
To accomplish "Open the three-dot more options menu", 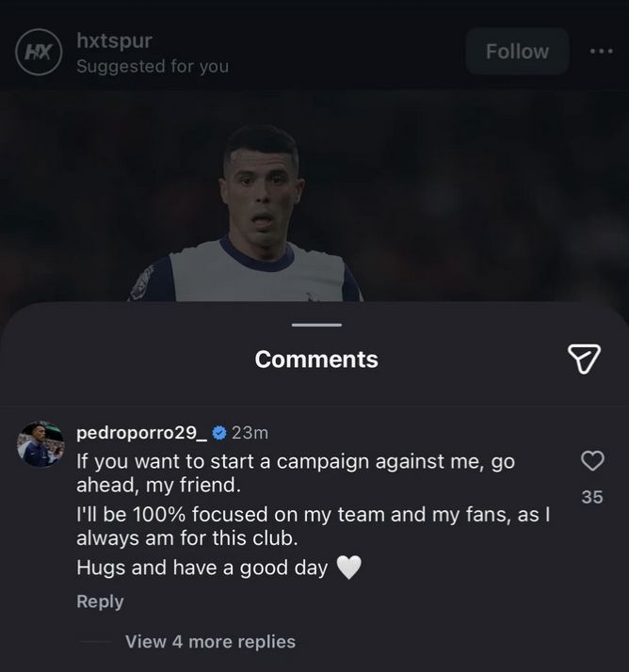I will 601,52.
